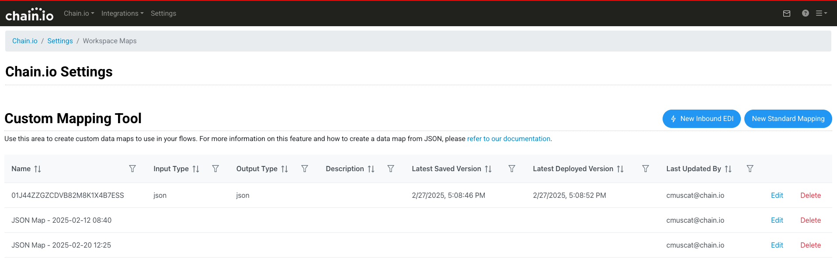837x276 pixels.
Task: Filter the Name column
Action: (x=132, y=169)
